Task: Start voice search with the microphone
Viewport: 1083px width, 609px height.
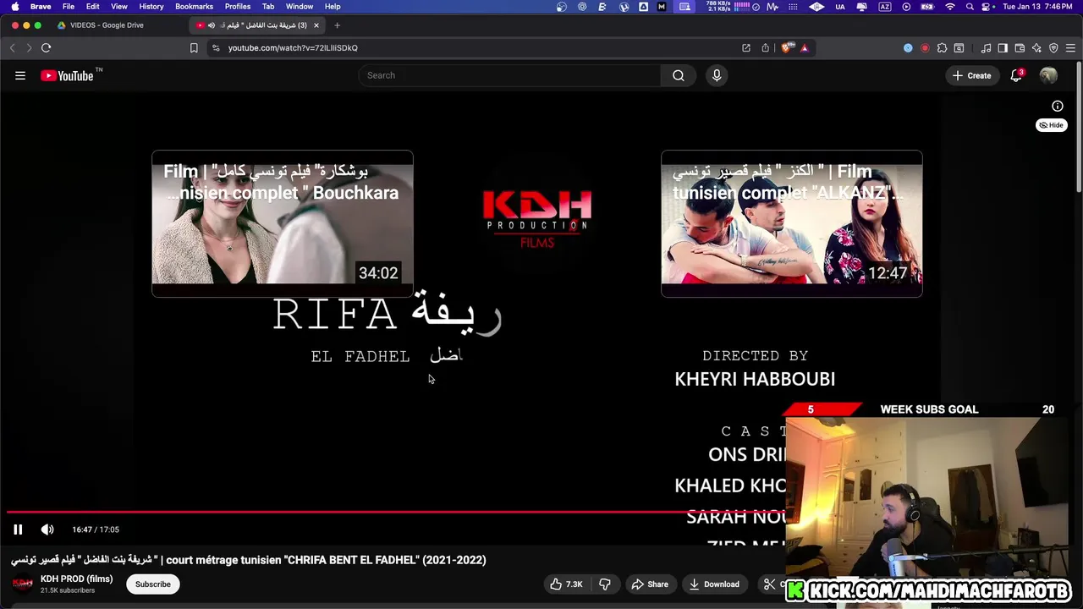Action: 717,75
